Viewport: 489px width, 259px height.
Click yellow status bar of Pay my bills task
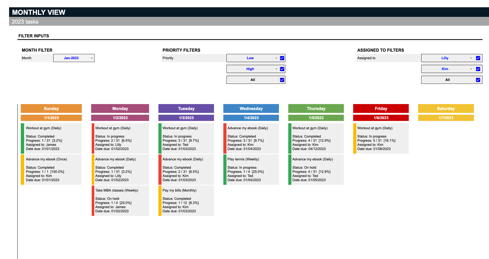click(160, 201)
